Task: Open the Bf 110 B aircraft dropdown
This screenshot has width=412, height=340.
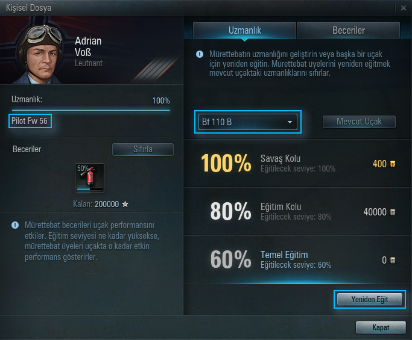Action: click(248, 122)
